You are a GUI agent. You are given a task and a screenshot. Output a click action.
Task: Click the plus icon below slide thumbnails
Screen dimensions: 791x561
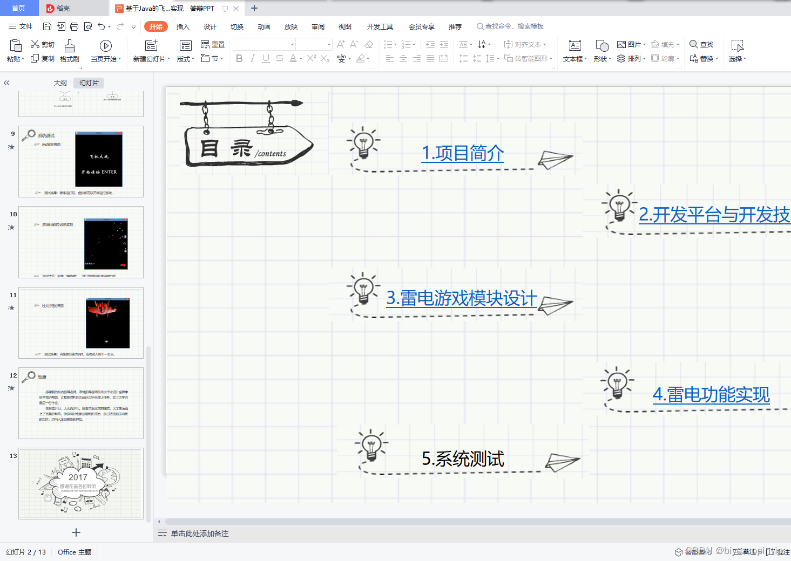[x=76, y=532]
